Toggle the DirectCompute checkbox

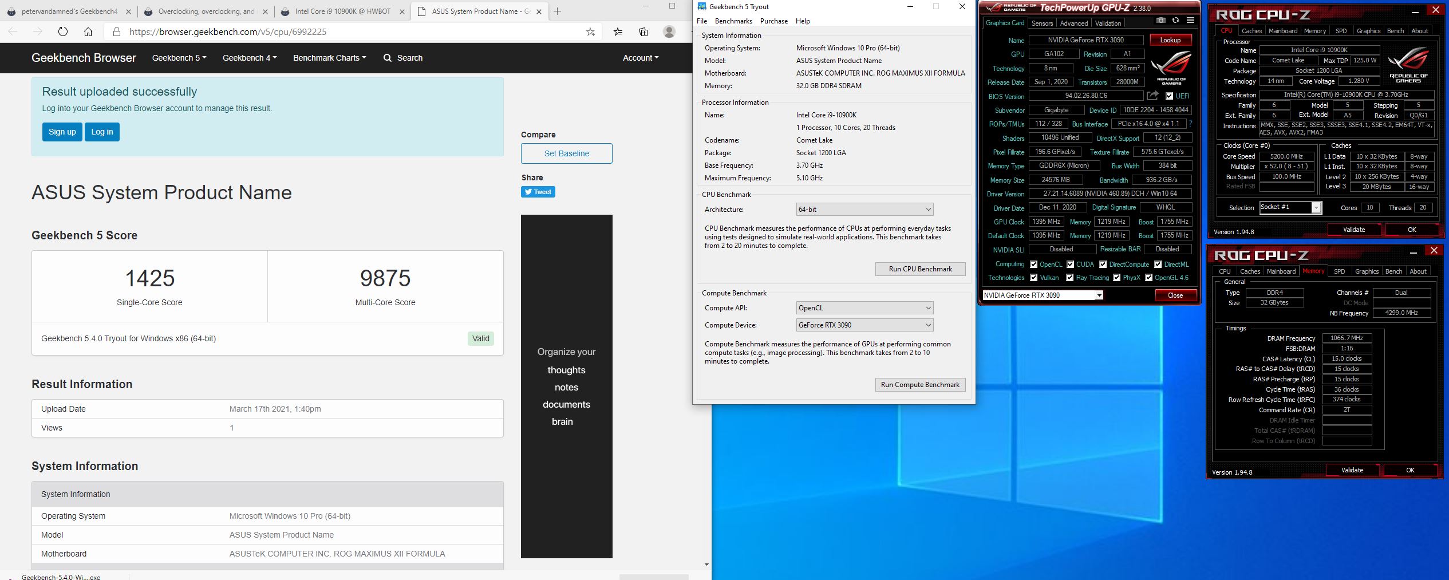(x=1103, y=265)
